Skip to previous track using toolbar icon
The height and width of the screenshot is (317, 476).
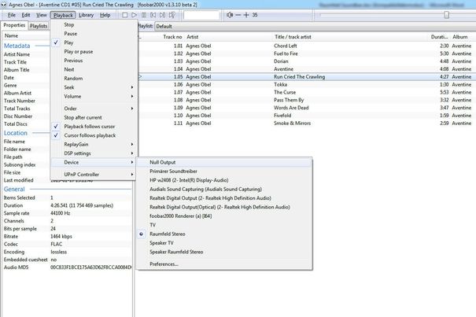tap(154, 15)
